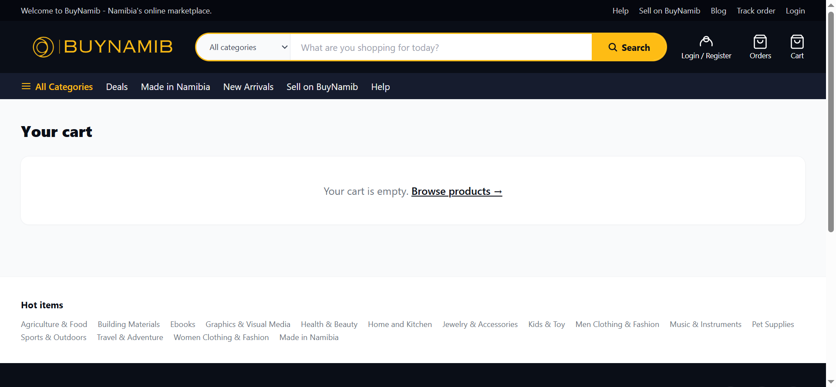Image resolution: width=836 pixels, height=387 pixels.
Task: Click the hamburger icon beside All Categories
Action: pyautogui.click(x=26, y=87)
